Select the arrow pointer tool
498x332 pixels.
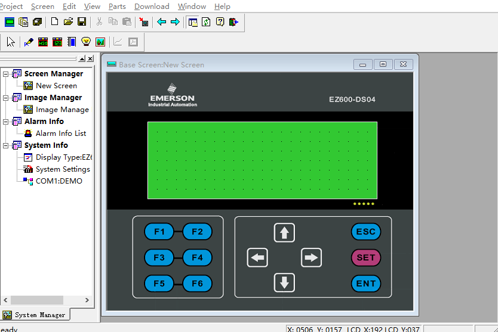coord(11,42)
